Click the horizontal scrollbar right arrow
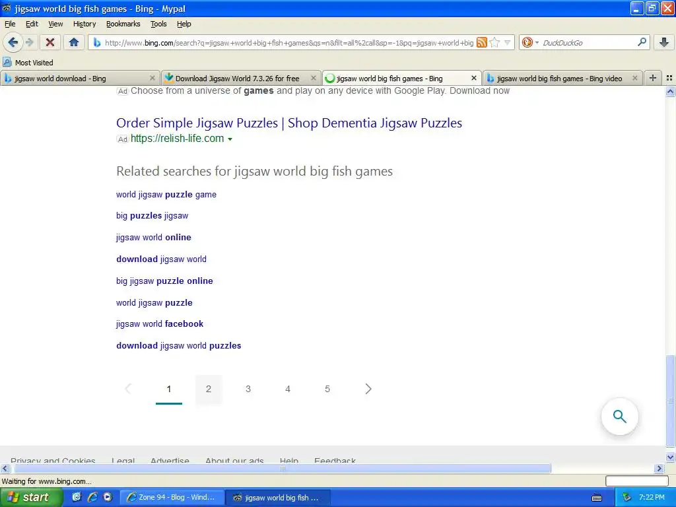The height and width of the screenshot is (507, 676). click(x=659, y=469)
